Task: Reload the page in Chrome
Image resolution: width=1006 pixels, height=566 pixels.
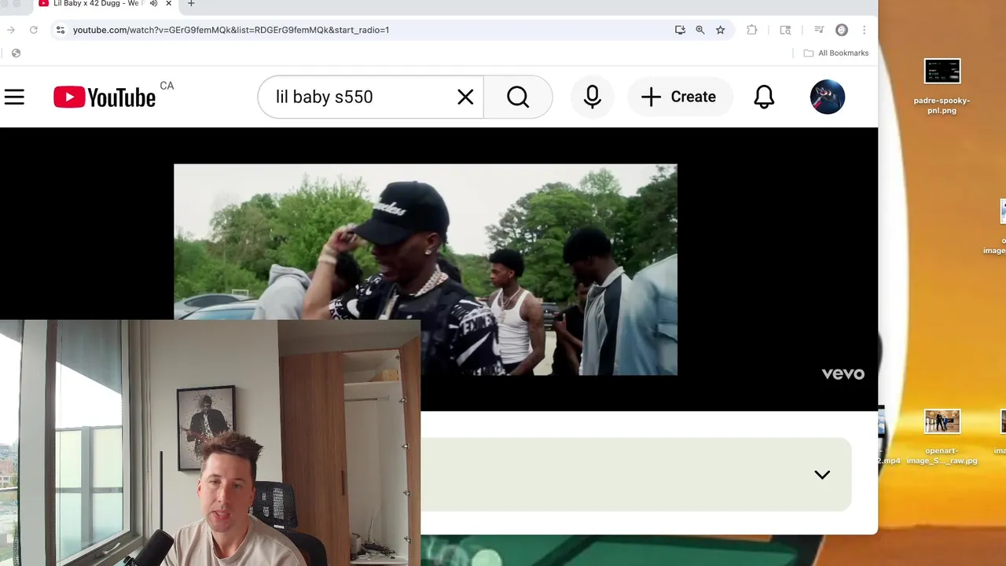Action: tap(33, 30)
